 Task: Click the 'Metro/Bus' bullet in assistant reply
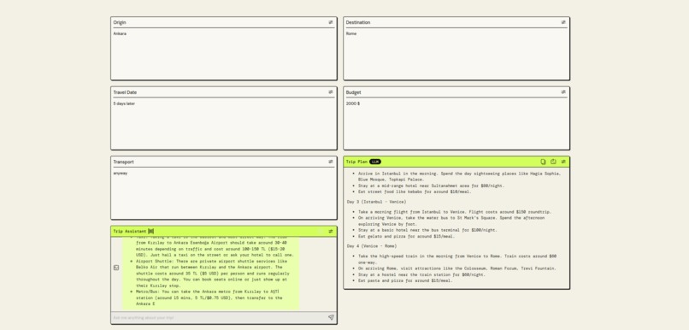(x=209, y=298)
